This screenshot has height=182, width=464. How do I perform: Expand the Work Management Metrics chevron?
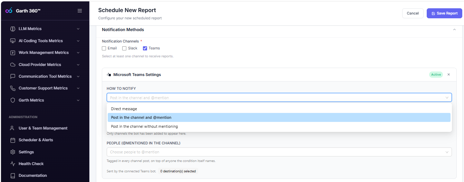point(78,53)
